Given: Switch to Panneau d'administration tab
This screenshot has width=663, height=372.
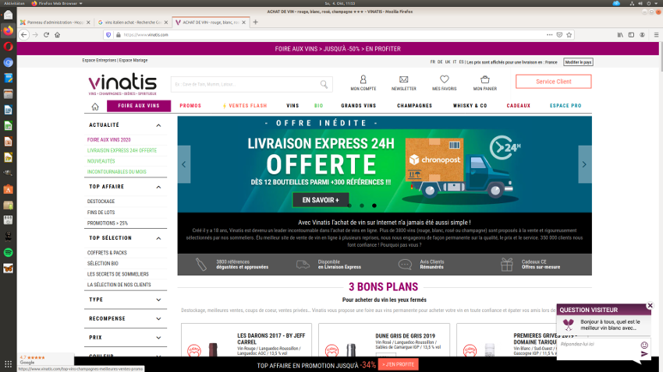Looking at the screenshot, I should coord(55,23).
